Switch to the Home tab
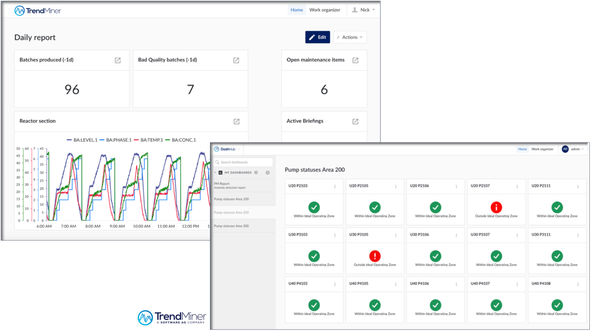The image size is (591, 331). (x=297, y=10)
